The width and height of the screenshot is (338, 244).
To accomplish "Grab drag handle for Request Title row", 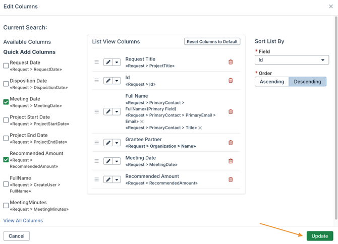I will tap(96, 63).
